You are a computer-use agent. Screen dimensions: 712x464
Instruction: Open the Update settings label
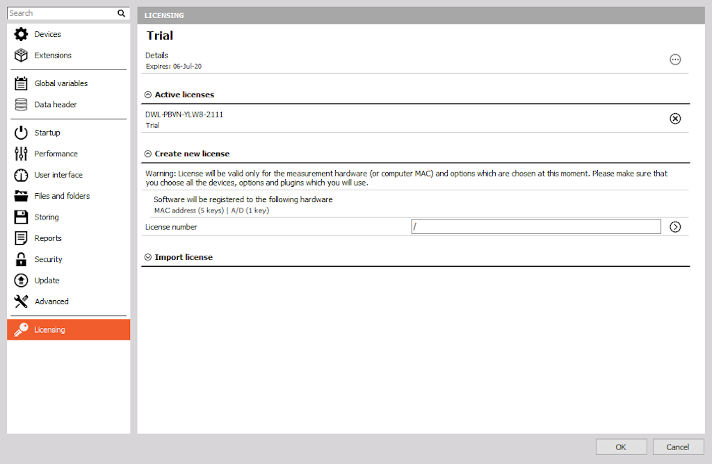[x=47, y=281]
